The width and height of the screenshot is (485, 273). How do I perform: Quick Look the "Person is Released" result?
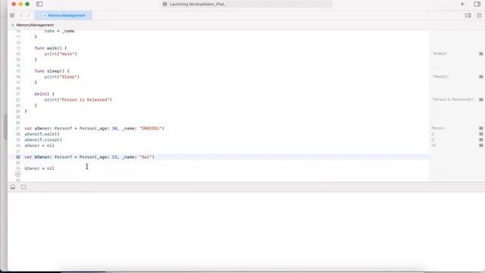click(x=481, y=99)
